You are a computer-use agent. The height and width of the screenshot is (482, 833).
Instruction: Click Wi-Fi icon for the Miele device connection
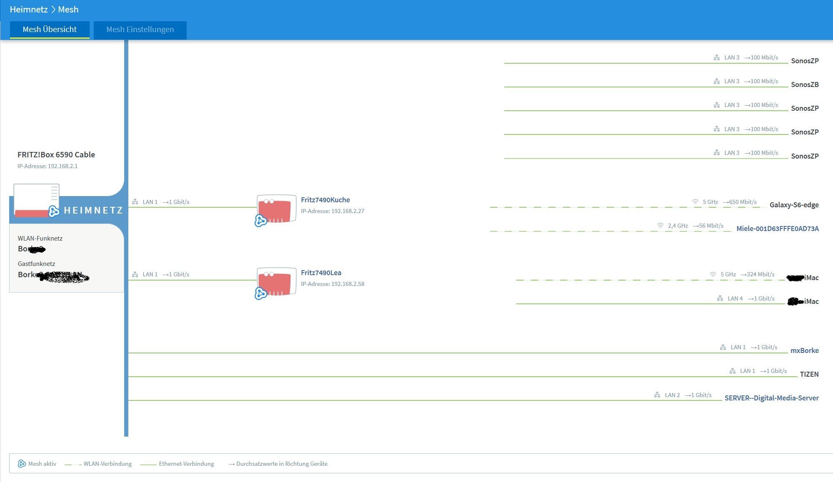[660, 226]
